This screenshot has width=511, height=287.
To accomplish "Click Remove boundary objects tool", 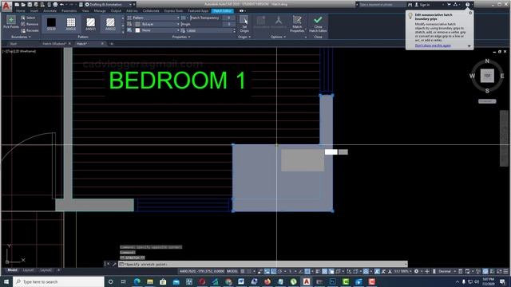I will coord(30,24).
